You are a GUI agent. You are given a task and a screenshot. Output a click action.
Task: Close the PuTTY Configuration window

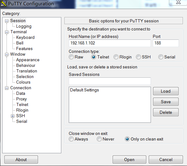click(x=178, y=2)
